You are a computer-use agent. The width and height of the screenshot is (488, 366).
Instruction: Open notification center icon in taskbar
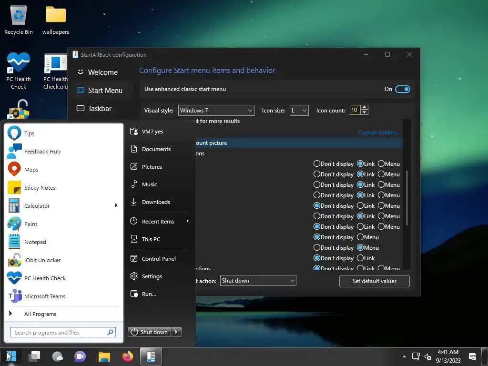coord(472,356)
